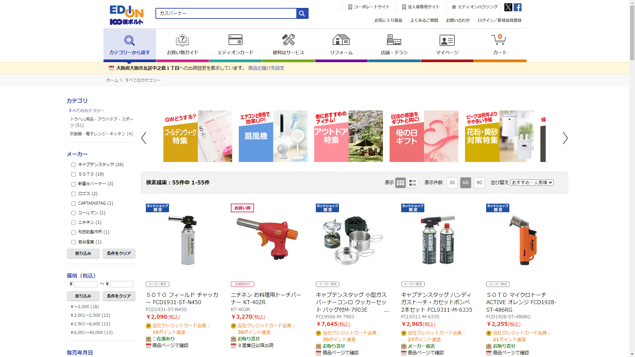Open the Facebook social icon

point(518,7)
